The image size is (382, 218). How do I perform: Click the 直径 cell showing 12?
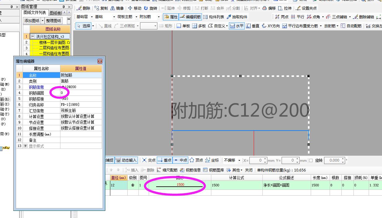119,185
